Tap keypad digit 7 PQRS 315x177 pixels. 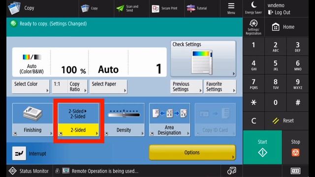pos(253,84)
